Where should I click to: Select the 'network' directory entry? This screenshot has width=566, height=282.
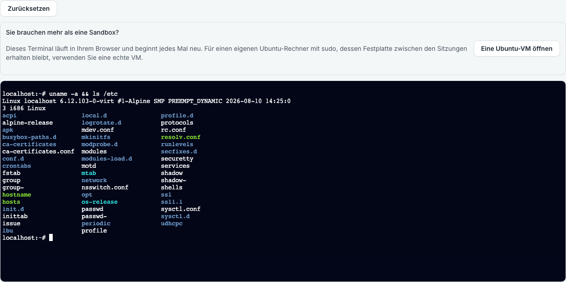[x=94, y=180]
